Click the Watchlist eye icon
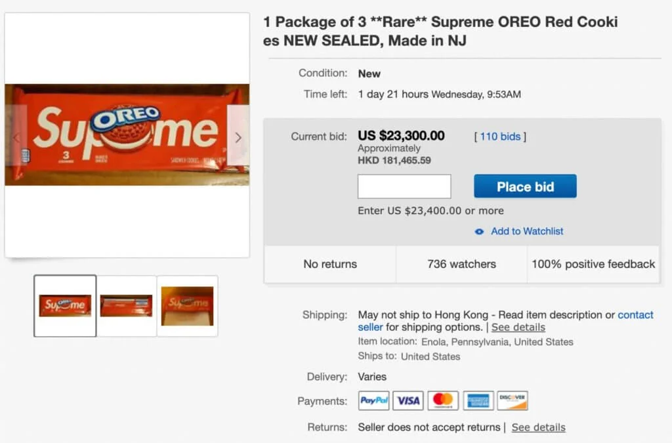Viewport: 672px width, 443px height. (x=479, y=232)
